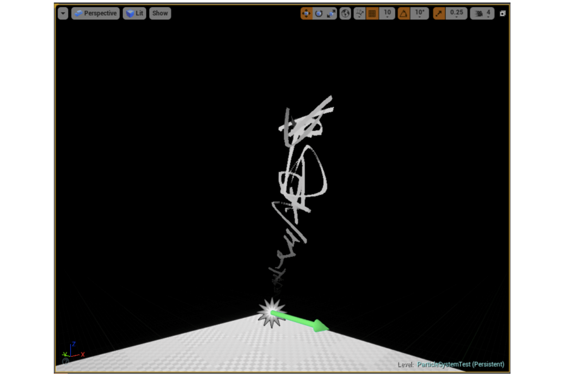Select the scale gizmo tool

[x=331, y=13]
